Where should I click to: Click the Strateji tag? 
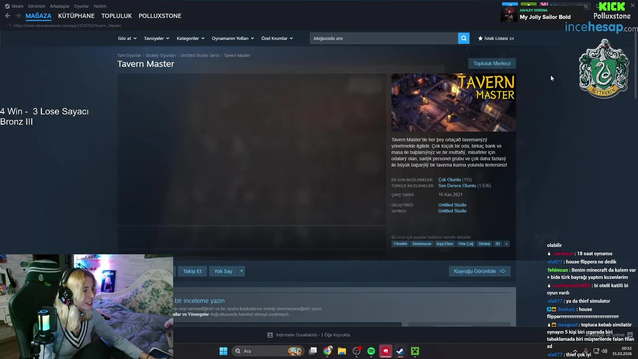(484, 244)
